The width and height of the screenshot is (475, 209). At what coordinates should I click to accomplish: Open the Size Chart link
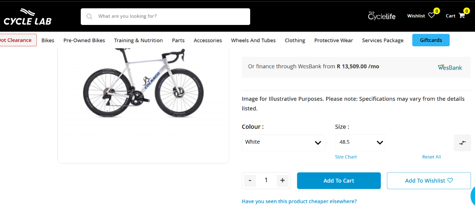pyautogui.click(x=346, y=157)
